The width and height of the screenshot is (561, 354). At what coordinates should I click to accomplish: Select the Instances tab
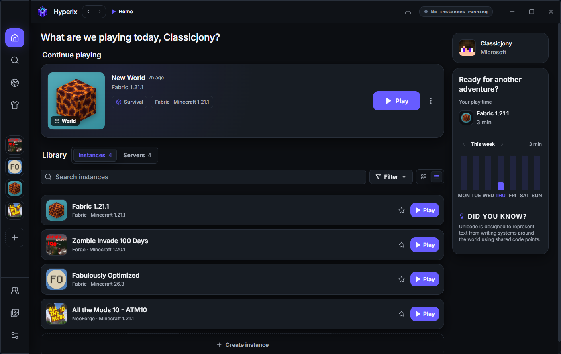(x=95, y=155)
